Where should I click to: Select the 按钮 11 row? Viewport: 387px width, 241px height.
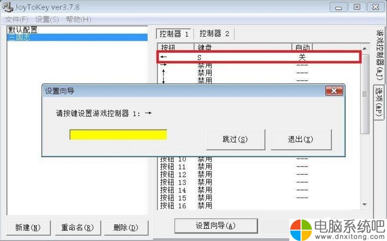pos(259,167)
